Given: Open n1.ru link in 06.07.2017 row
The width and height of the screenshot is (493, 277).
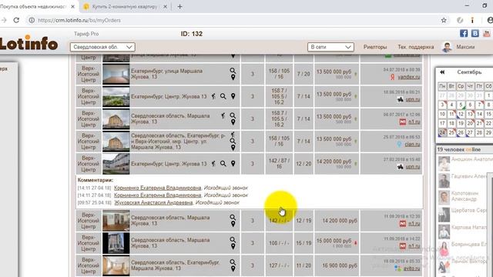Looking at the screenshot, I should 414,122.
